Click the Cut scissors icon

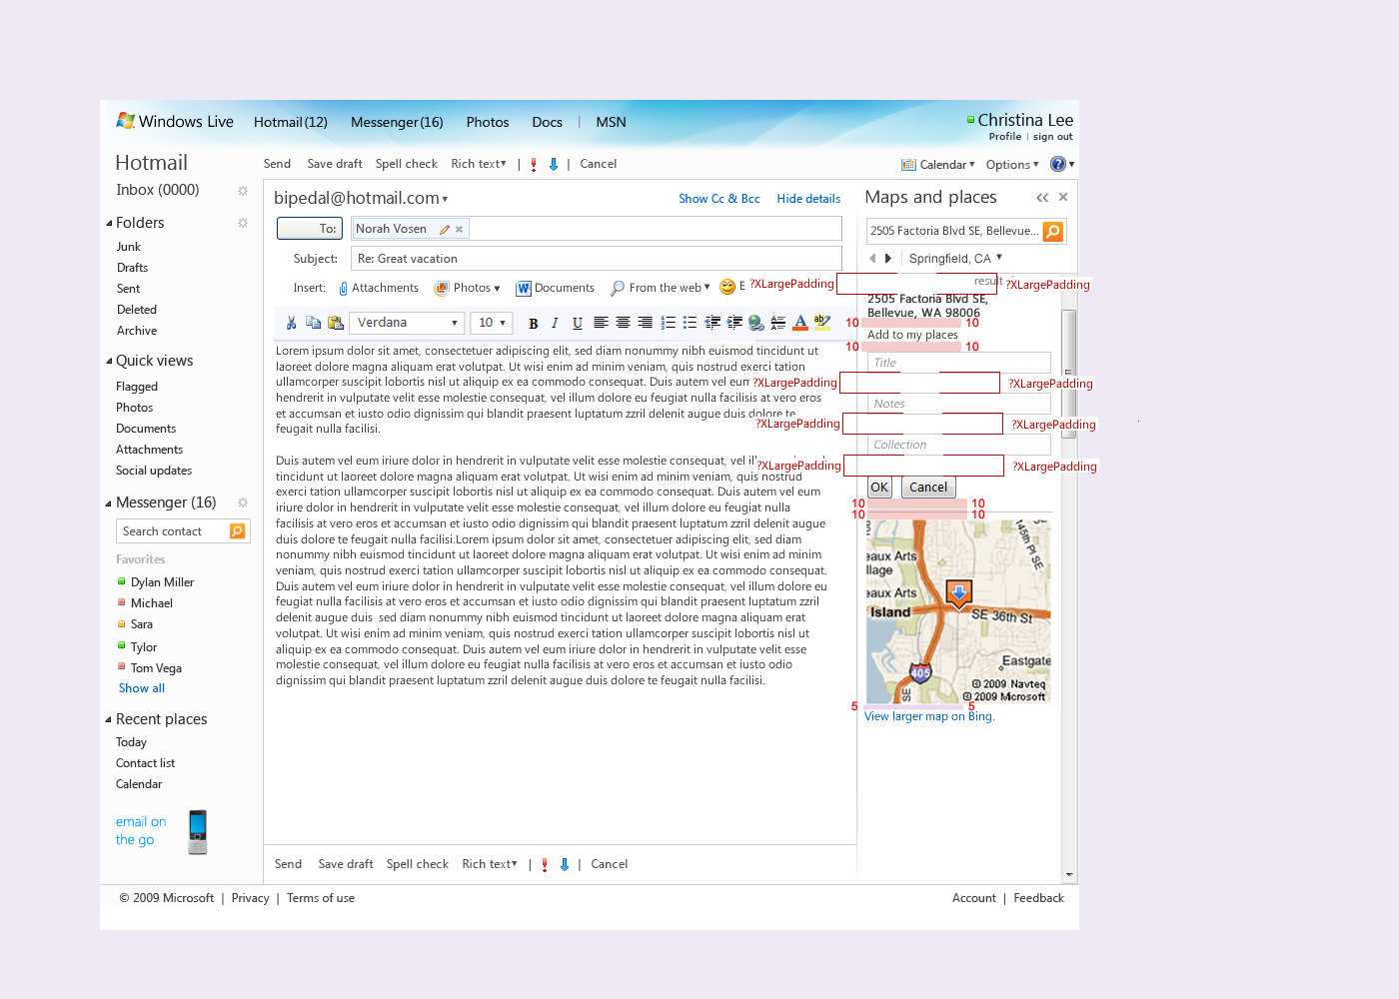[291, 323]
